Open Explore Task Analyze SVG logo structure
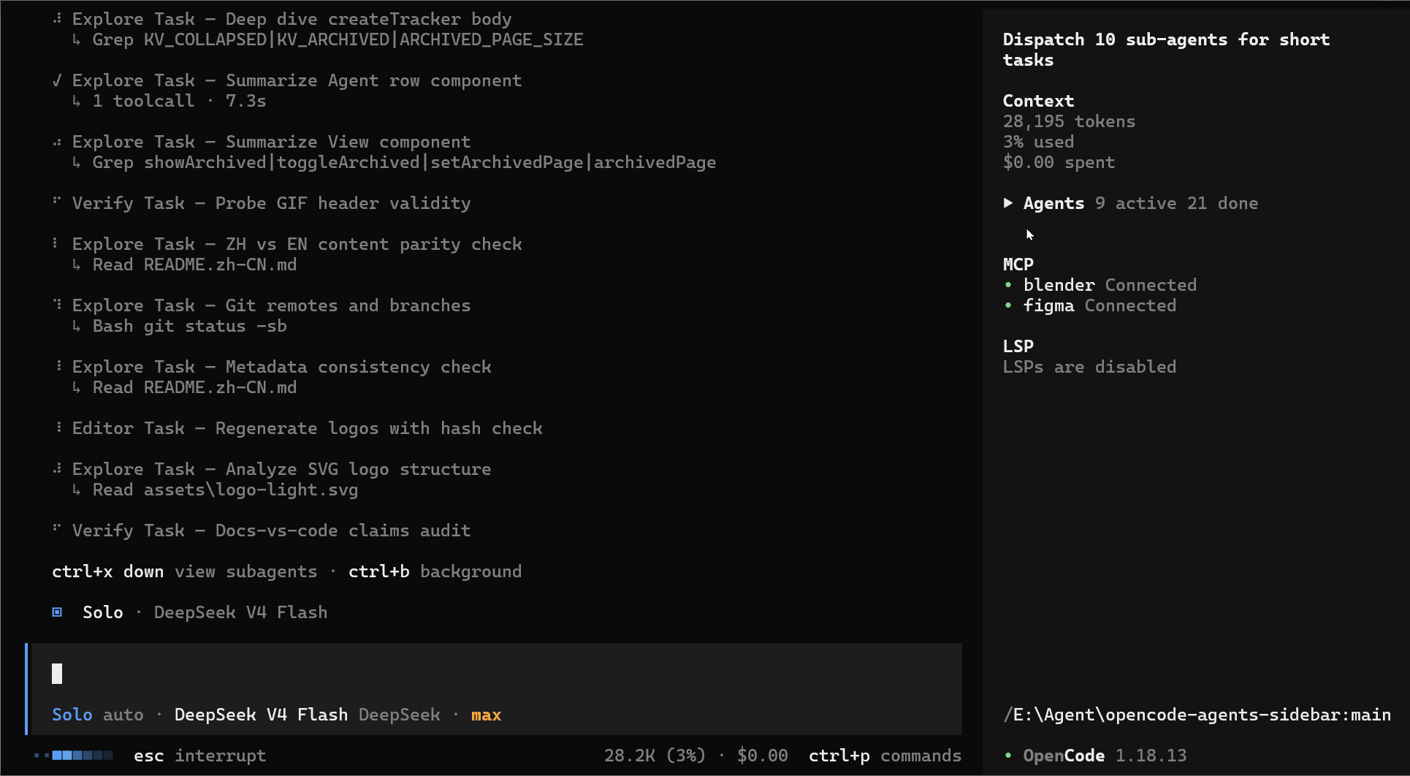 pyautogui.click(x=281, y=469)
